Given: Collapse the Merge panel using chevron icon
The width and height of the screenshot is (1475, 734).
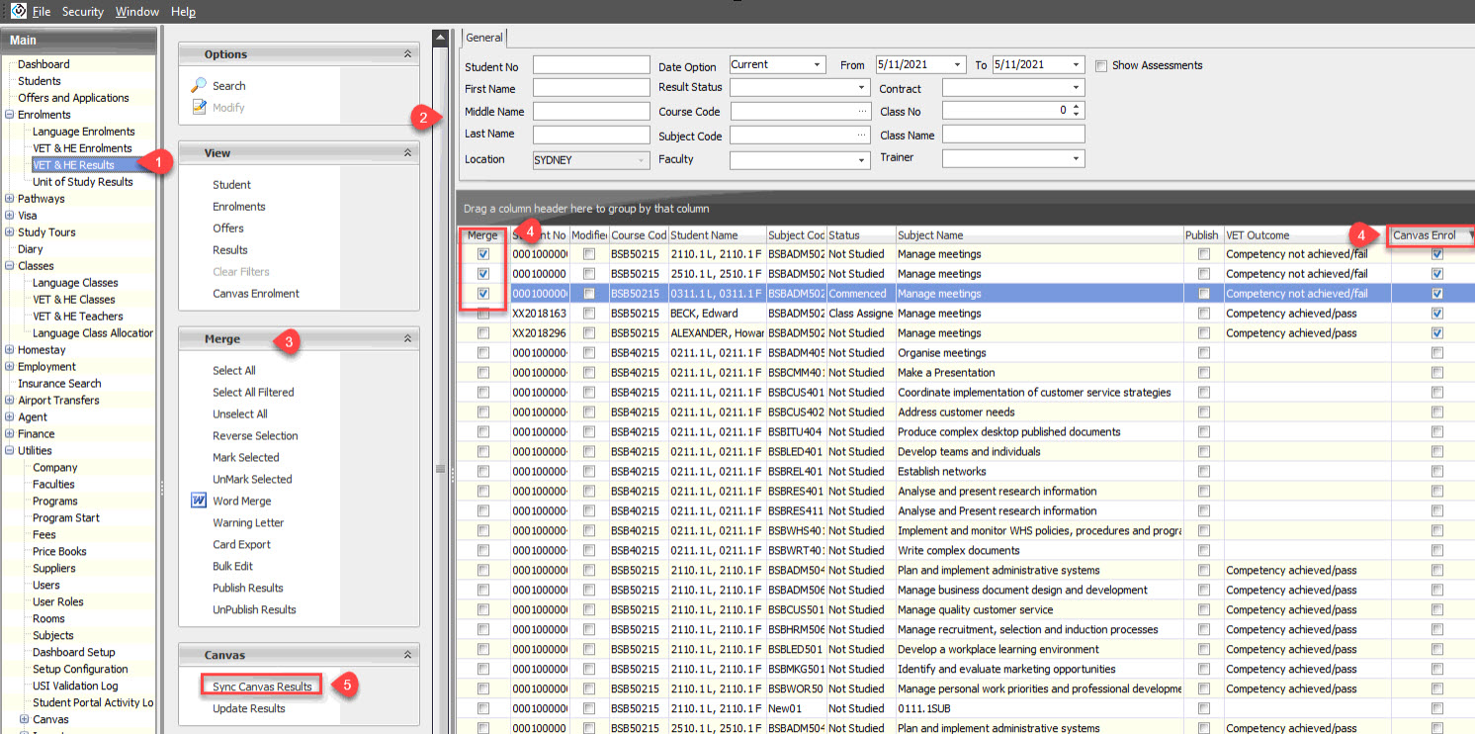Looking at the screenshot, I should (x=407, y=339).
